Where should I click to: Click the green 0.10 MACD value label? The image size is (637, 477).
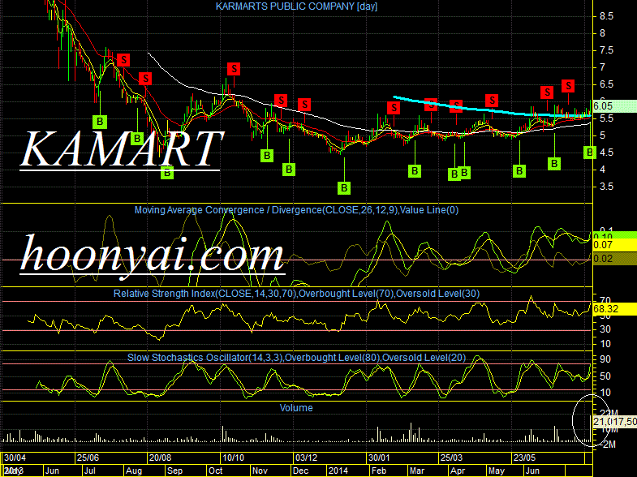614,235
